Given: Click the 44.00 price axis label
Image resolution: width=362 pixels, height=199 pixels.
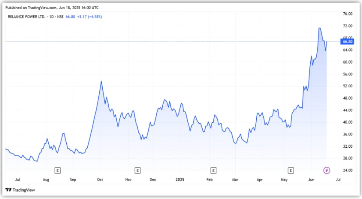Looking at the screenshot, I should click(x=348, y=110).
